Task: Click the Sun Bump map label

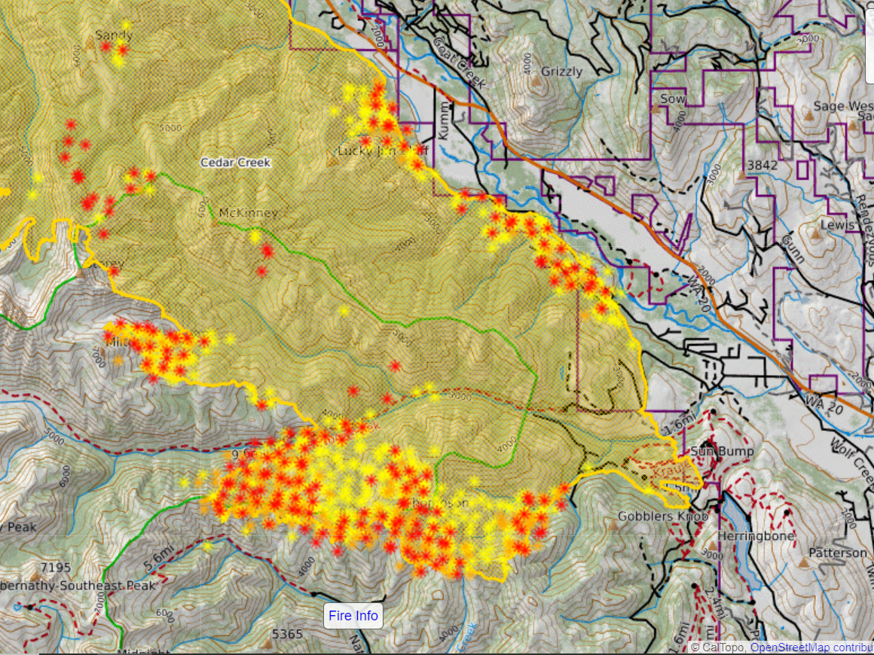Action: coord(723,451)
